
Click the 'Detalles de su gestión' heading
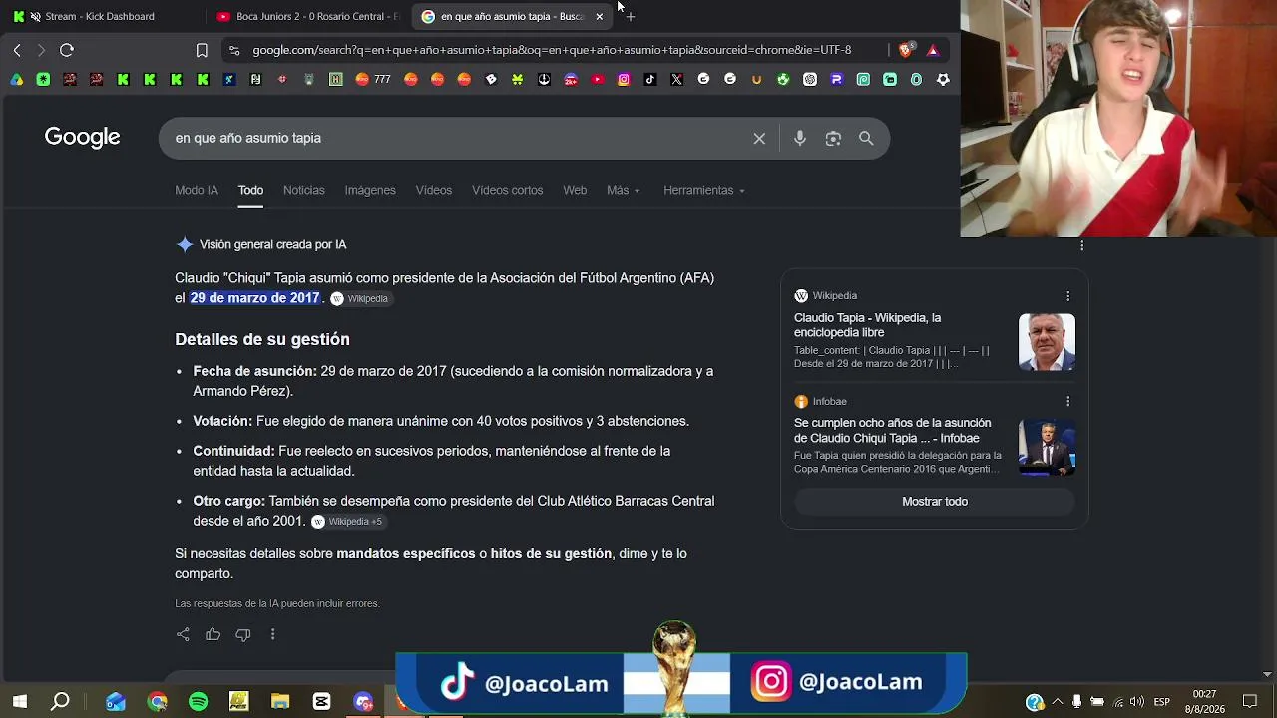coord(262,339)
